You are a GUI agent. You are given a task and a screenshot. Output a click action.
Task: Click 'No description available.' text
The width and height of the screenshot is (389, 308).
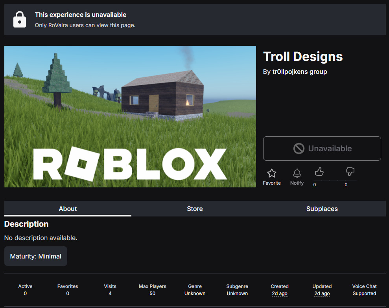(41, 238)
